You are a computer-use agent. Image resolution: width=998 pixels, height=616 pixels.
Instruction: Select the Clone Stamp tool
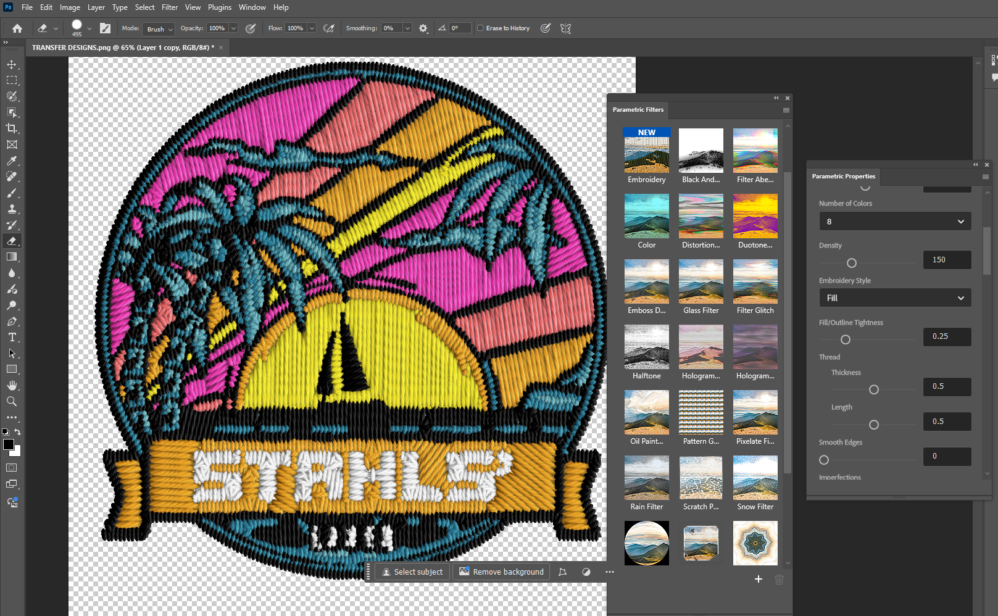[12, 209]
